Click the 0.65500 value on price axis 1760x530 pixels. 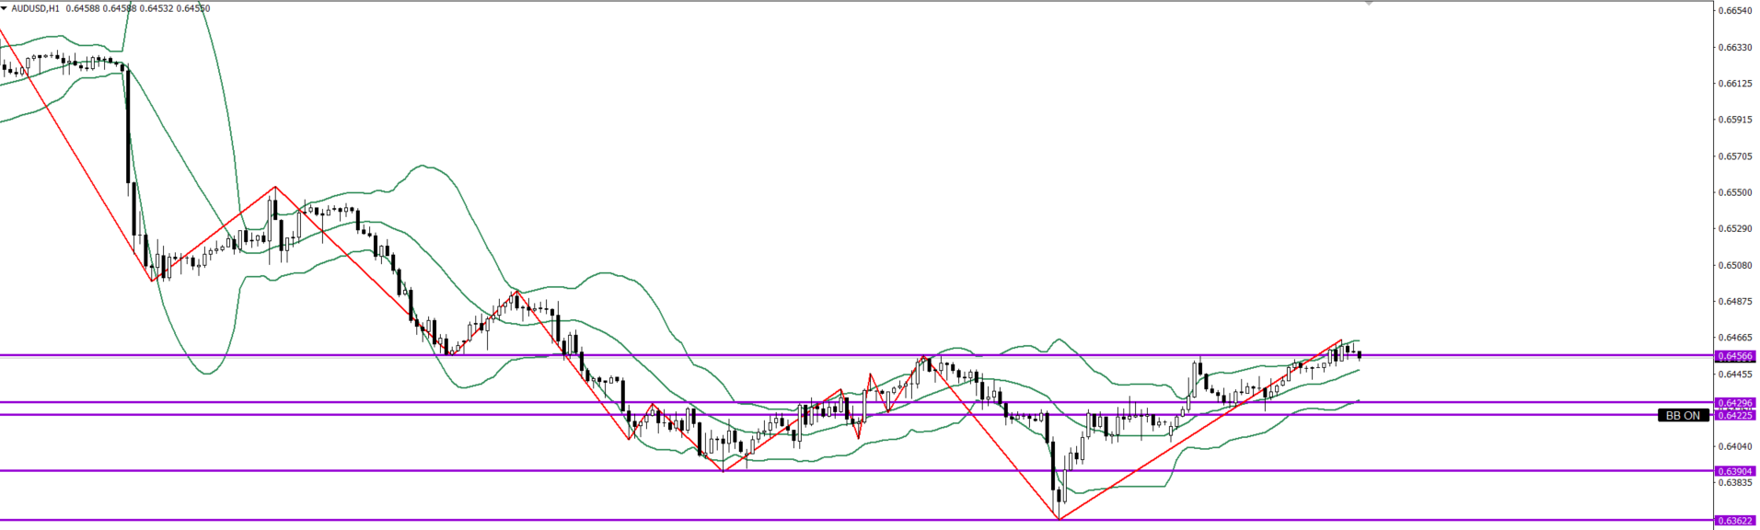1734,192
